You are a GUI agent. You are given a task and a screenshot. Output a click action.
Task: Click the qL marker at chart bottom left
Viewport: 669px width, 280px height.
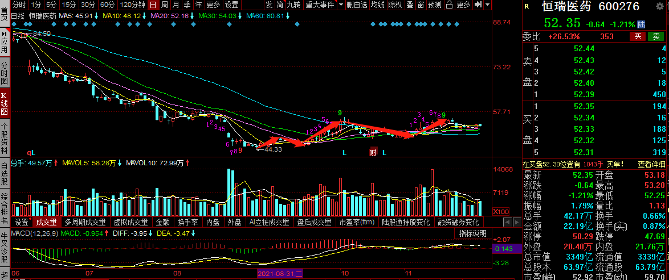pyautogui.click(x=30, y=152)
